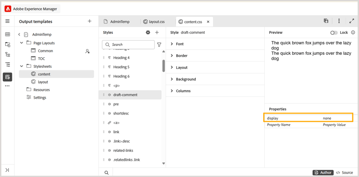
Task: Open Styles settings gear icon
Action: click(148, 32)
